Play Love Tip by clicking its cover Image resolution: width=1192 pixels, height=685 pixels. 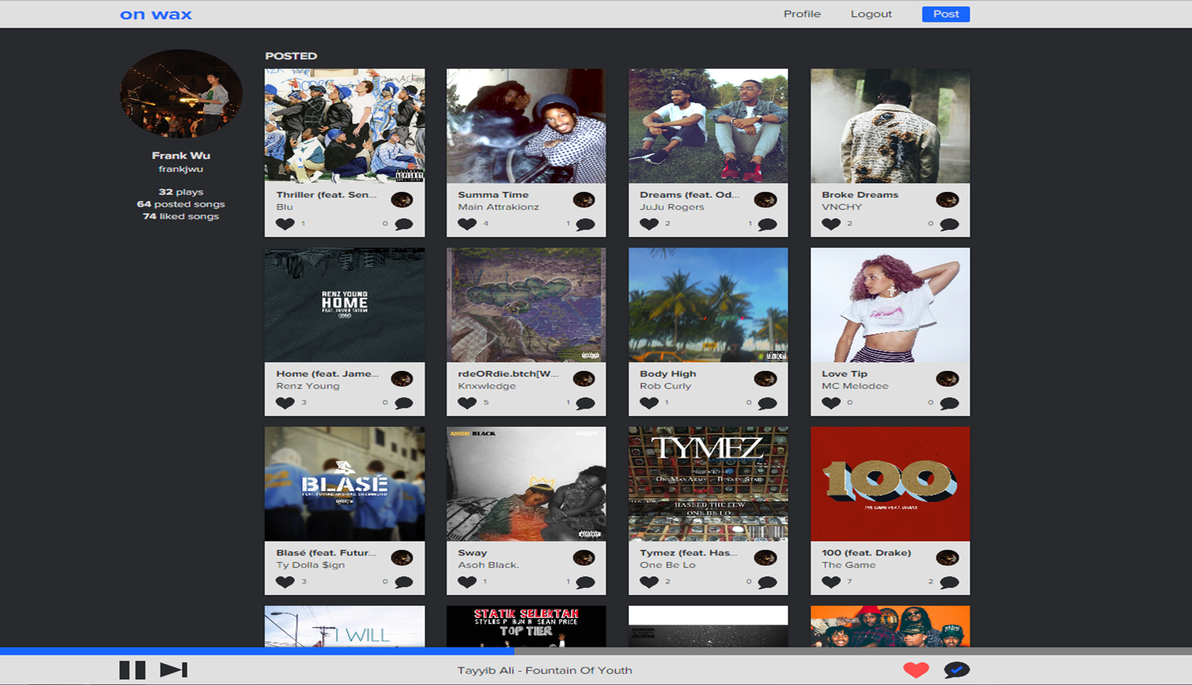pyautogui.click(x=890, y=305)
